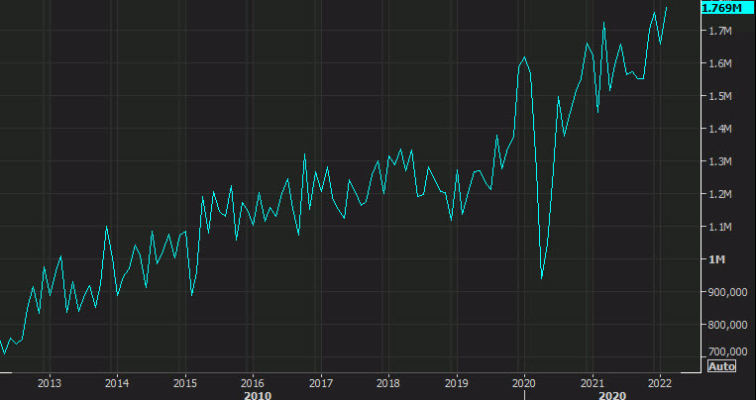Click the 2016 year label on x-axis
This screenshot has width=756, height=400.
pos(253,383)
